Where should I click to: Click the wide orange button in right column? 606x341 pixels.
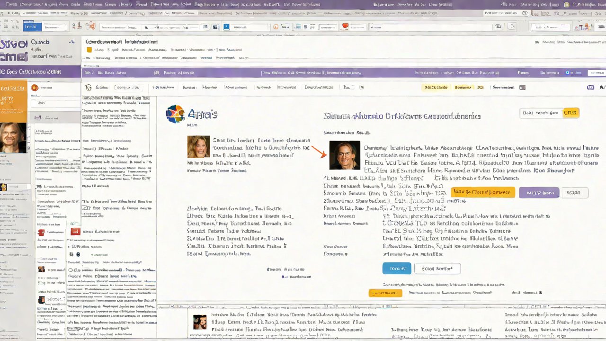coord(482,192)
